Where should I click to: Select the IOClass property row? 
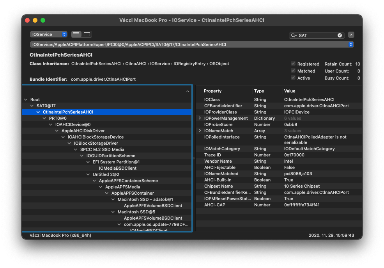(x=279, y=99)
